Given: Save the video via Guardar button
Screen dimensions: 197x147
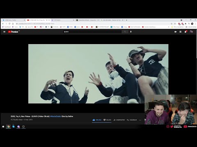Looking at the screenshot, I should pos(132,120).
